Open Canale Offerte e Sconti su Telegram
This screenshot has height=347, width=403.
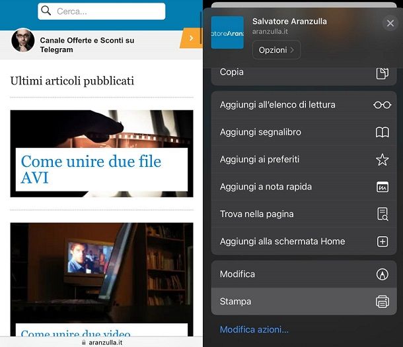(87, 45)
